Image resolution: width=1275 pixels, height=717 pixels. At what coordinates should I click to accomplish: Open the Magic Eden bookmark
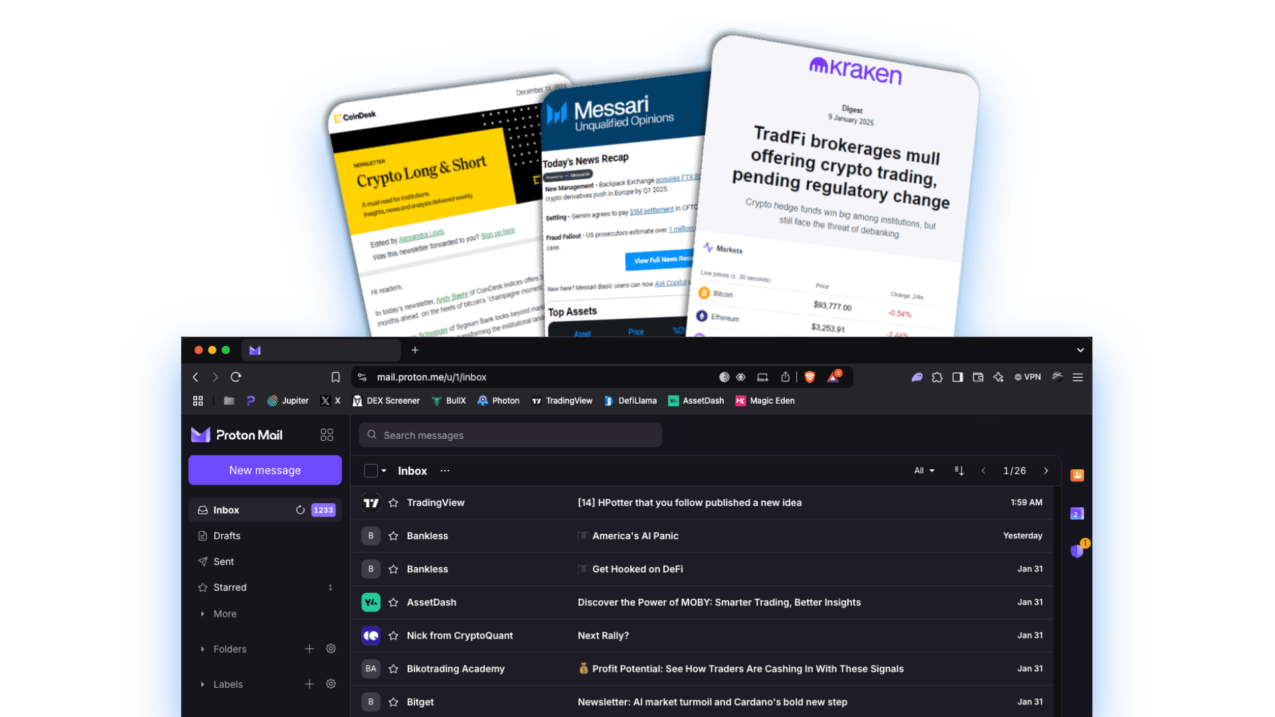(765, 401)
